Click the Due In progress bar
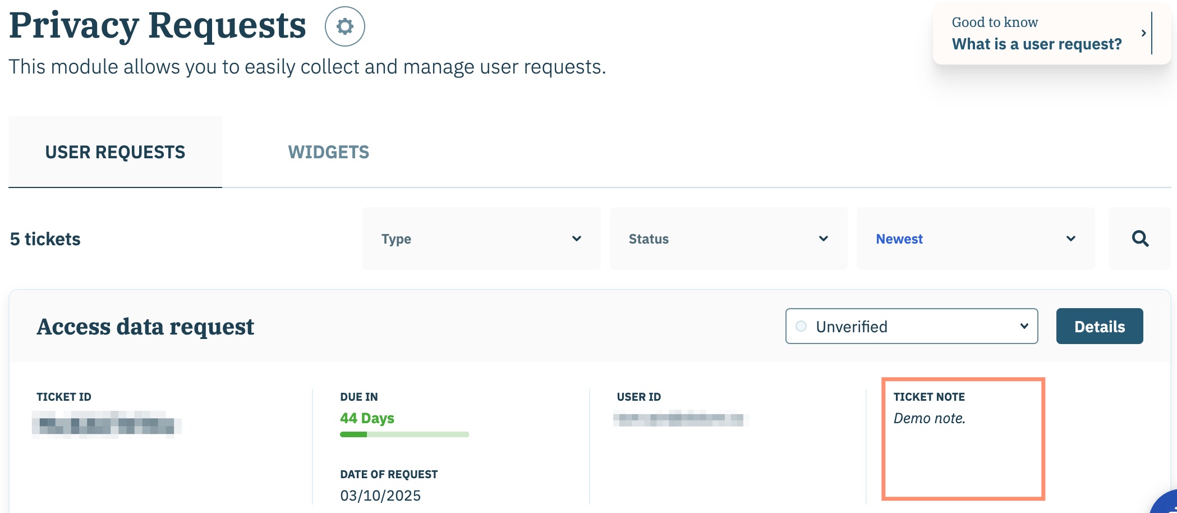The width and height of the screenshot is (1177, 513). point(404,434)
